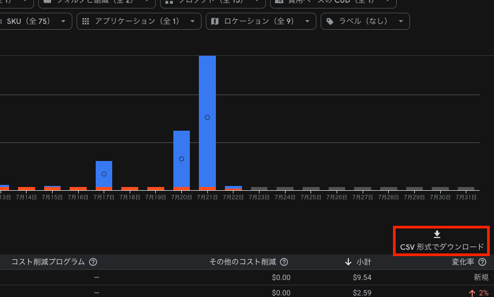This screenshot has width=494, height=297.
Task: Click the orange bar for 7月16日
Action: [78, 189]
